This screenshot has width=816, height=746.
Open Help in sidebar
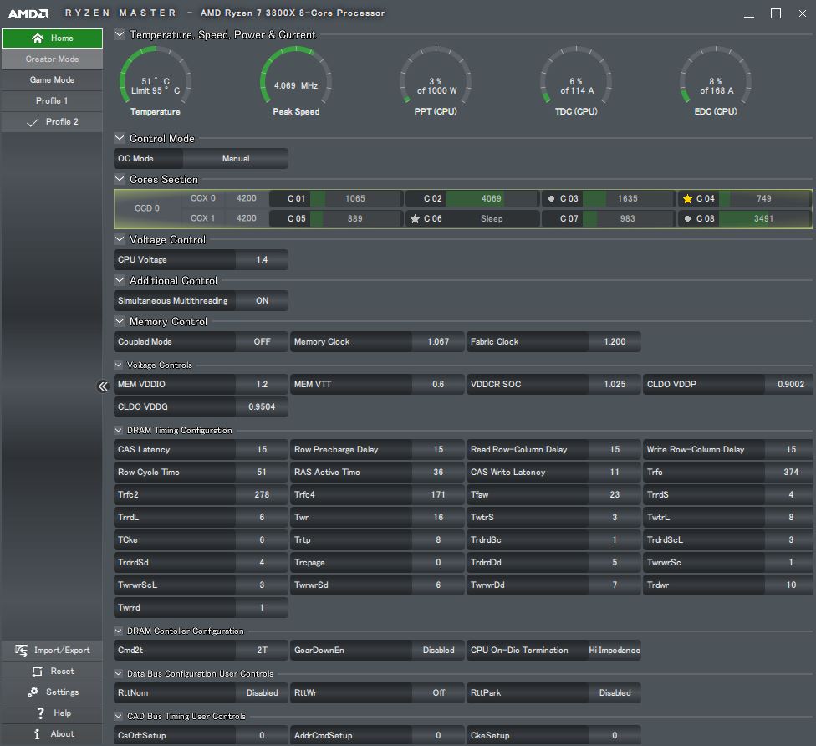pyautogui.click(x=52, y=713)
